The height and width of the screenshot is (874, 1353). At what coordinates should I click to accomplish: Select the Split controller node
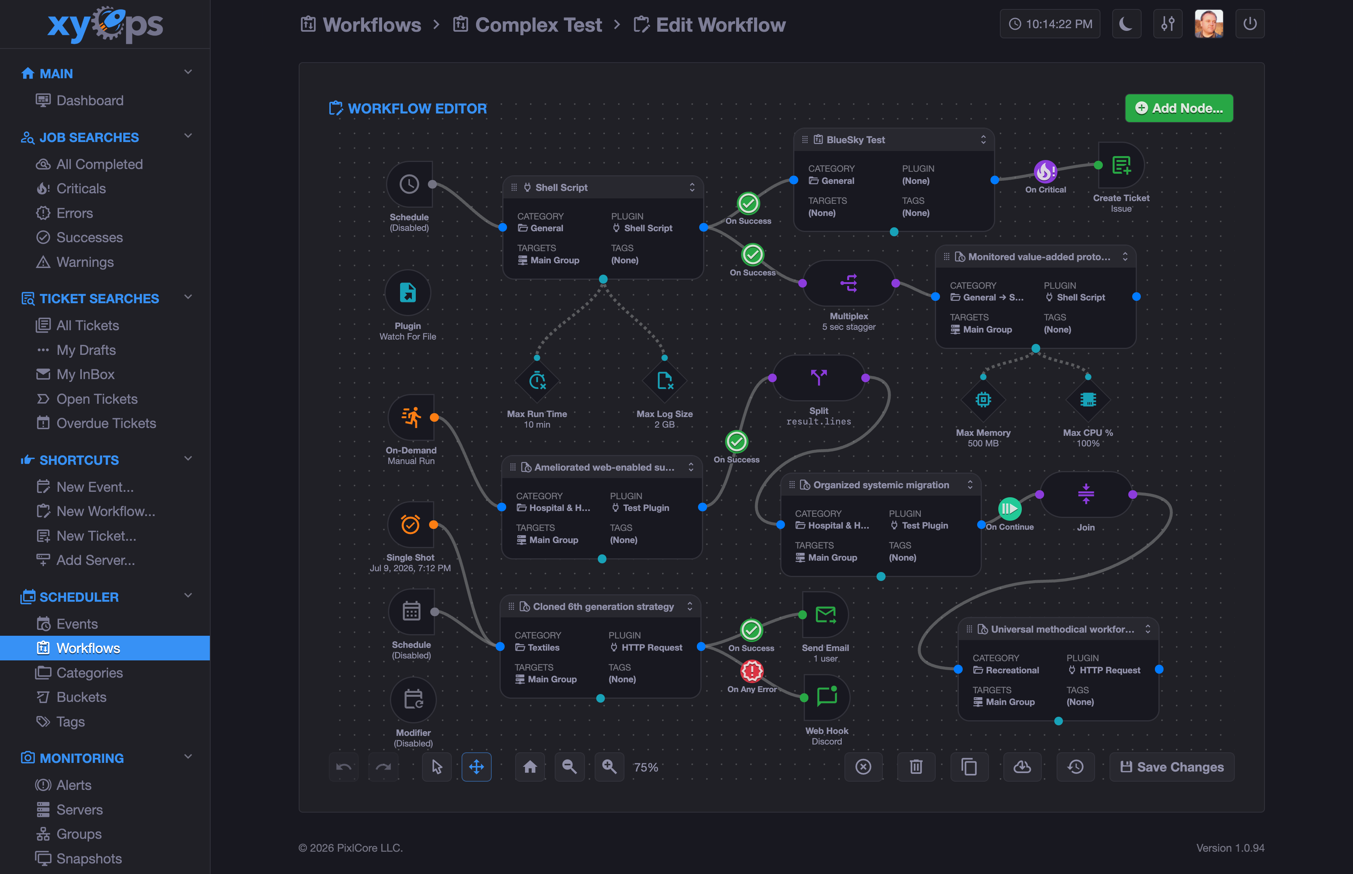point(819,378)
